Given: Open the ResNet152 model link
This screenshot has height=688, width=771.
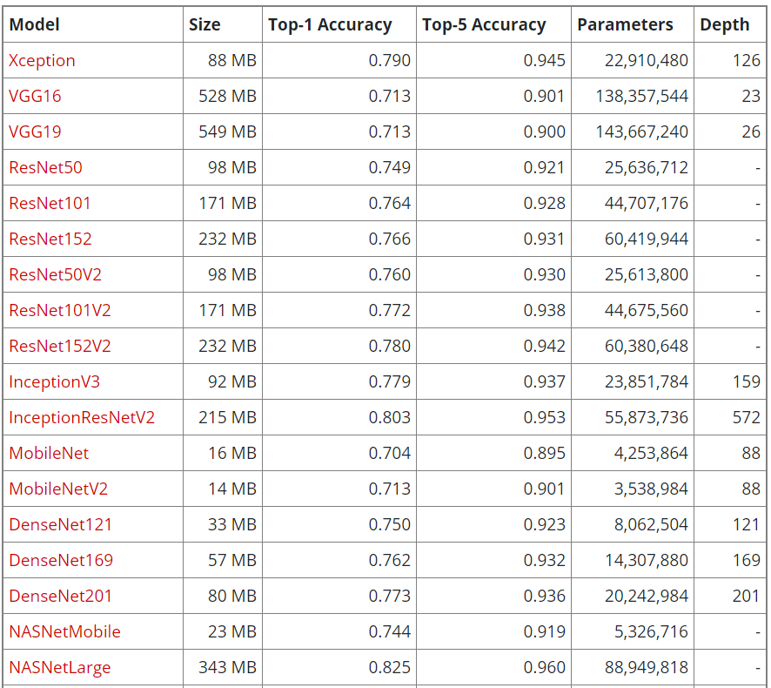Looking at the screenshot, I should pyautogui.click(x=50, y=239).
